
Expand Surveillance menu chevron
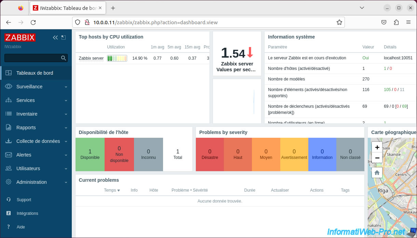[66, 87]
